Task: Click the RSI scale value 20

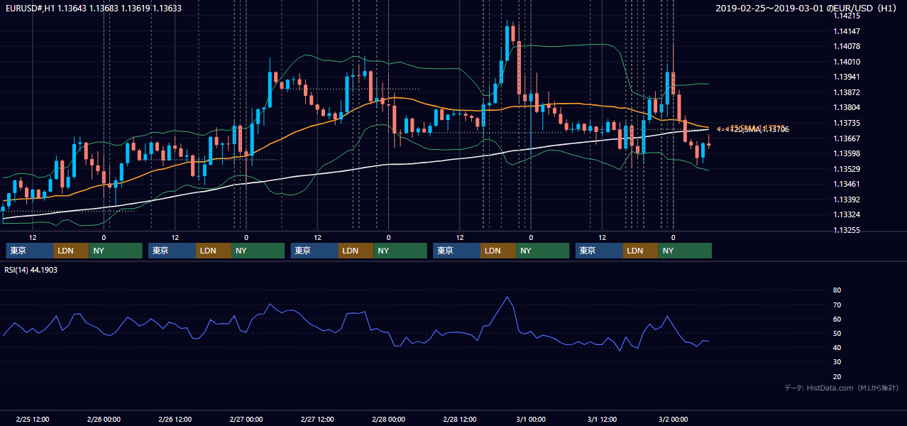Action: pyautogui.click(x=837, y=376)
